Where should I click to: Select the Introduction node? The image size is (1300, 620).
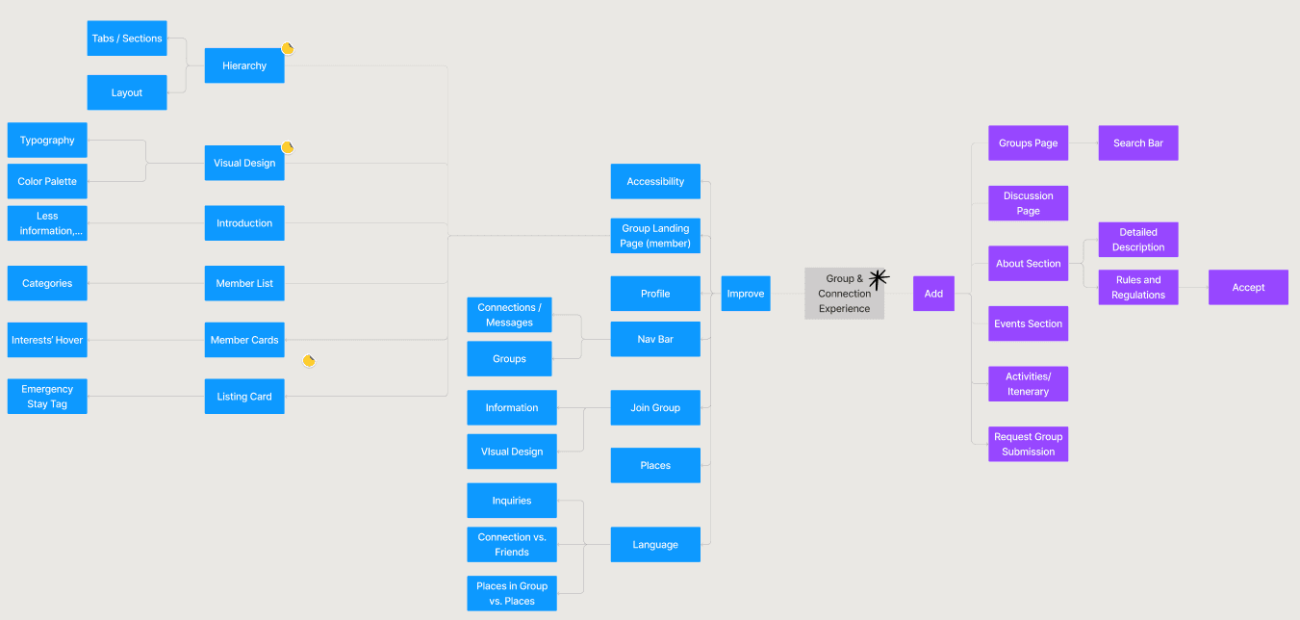(x=244, y=223)
